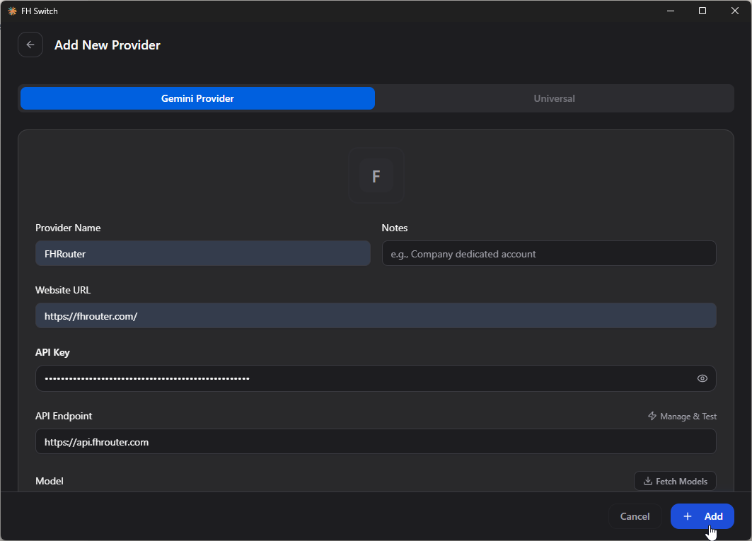Screen dimensions: 752x541
Task: Focus the Notes input field
Action: pos(549,253)
